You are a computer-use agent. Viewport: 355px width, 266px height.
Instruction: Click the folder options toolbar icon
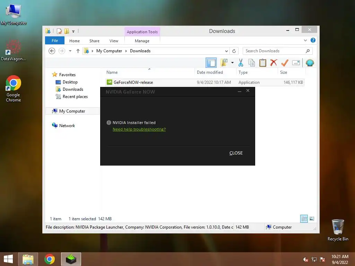click(x=224, y=63)
